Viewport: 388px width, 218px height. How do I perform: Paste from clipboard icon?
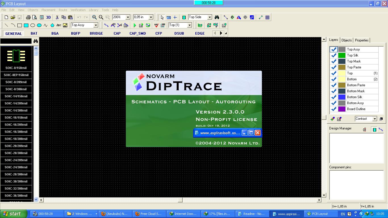(70, 17)
